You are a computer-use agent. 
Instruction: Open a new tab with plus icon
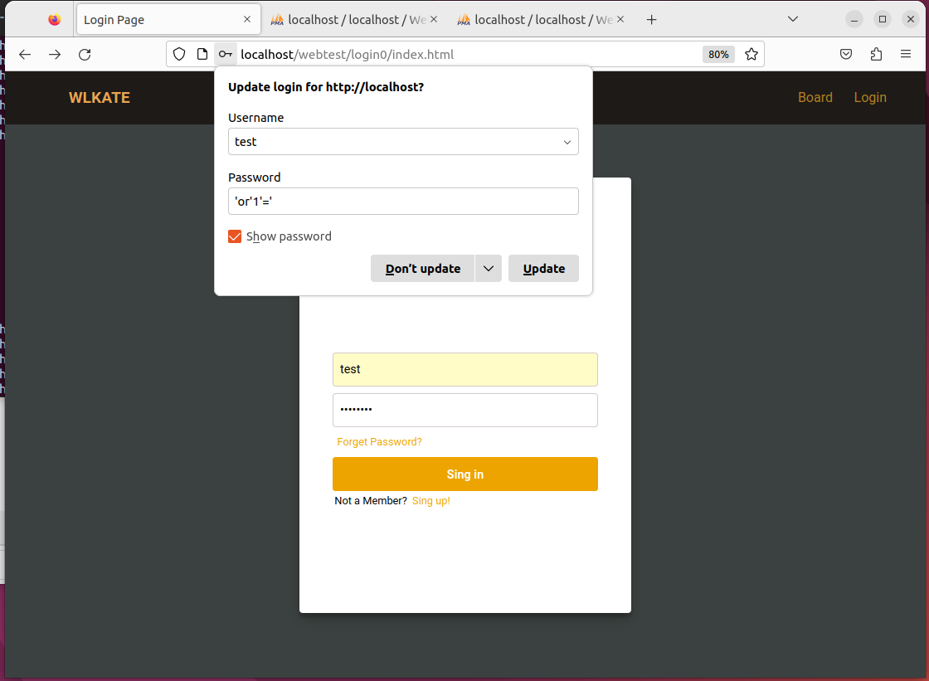[x=652, y=20]
